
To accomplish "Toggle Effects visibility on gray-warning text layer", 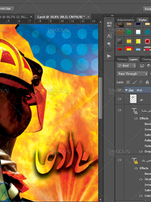I will coord(136,118).
